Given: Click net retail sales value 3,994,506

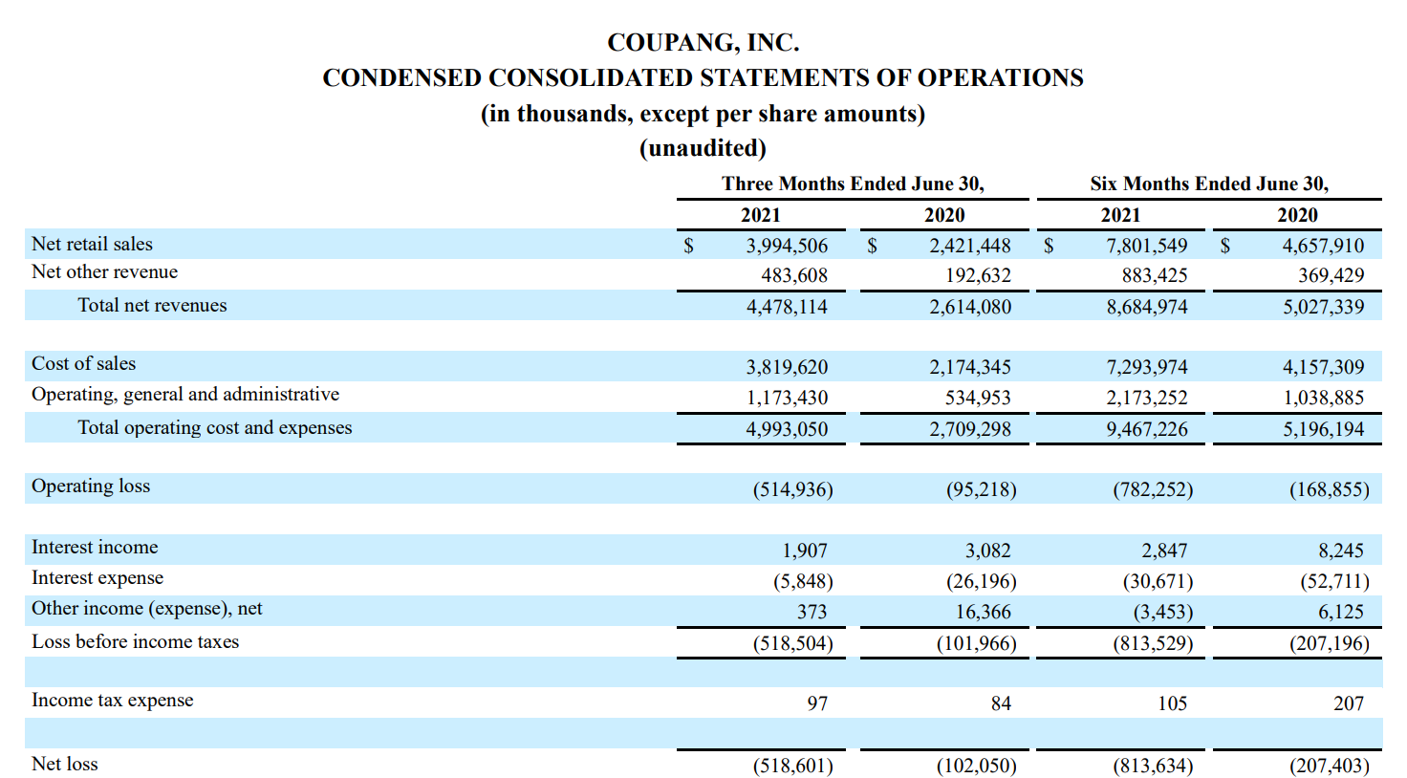Looking at the screenshot, I should [787, 246].
